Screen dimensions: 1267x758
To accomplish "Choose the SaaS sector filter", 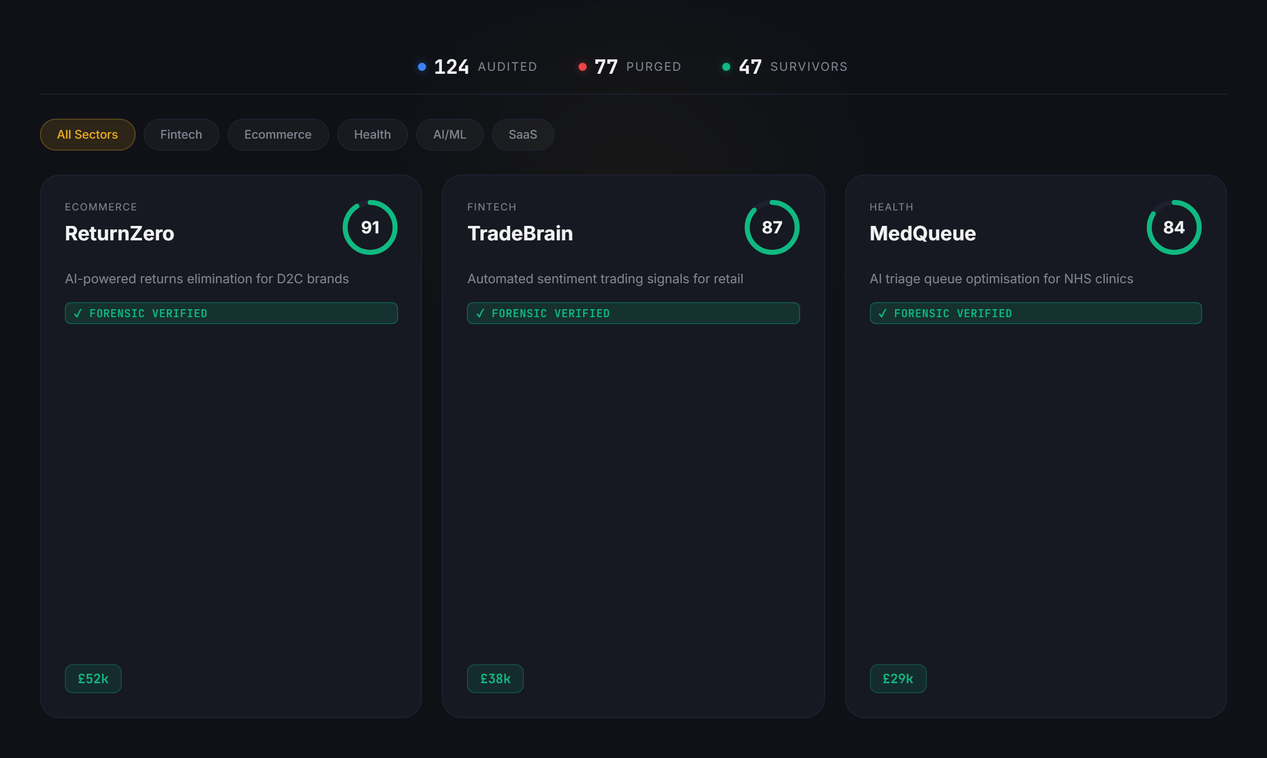I will [x=522, y=134].
